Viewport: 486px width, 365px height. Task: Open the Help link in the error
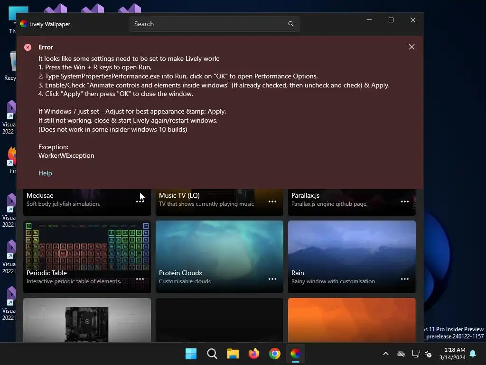point(45,173)
